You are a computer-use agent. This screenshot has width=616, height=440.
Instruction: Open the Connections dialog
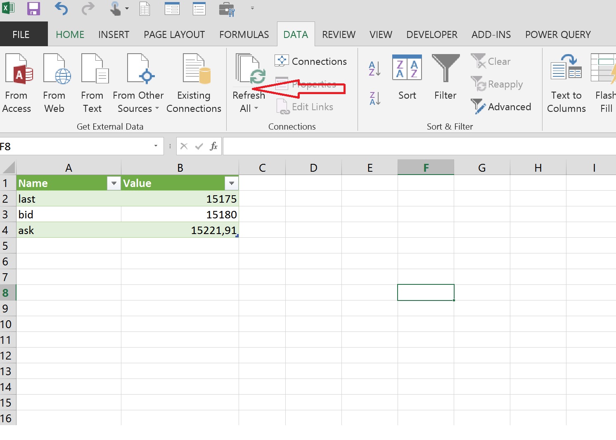(x=311, y=61)
